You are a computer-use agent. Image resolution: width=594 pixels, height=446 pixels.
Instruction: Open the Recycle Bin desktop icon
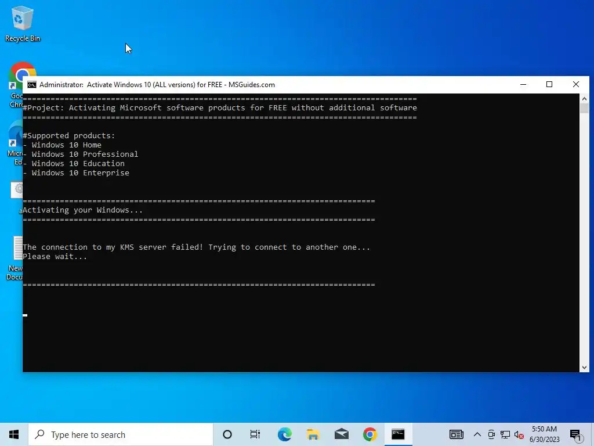[22, 24]
